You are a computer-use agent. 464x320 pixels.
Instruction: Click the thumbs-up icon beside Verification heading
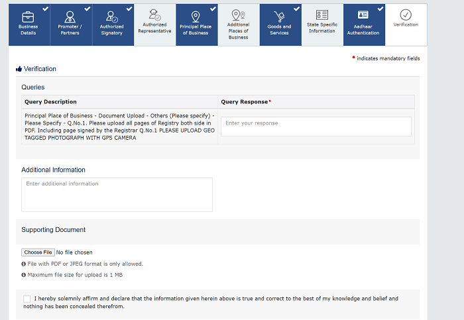(x=19, y=69)
